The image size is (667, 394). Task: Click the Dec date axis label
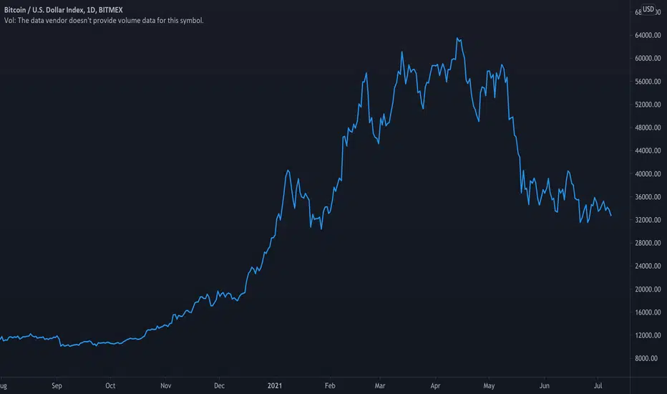point(219,385)
